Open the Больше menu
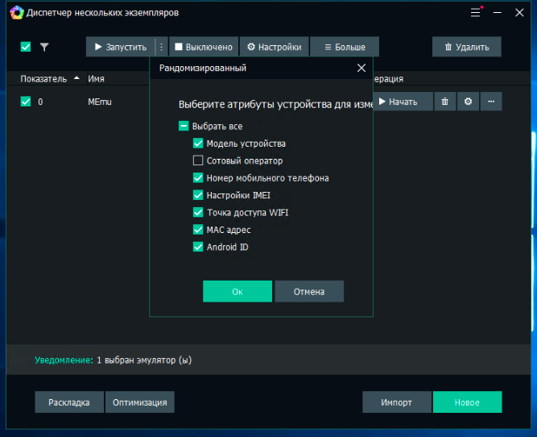 (x=345, y=47)
